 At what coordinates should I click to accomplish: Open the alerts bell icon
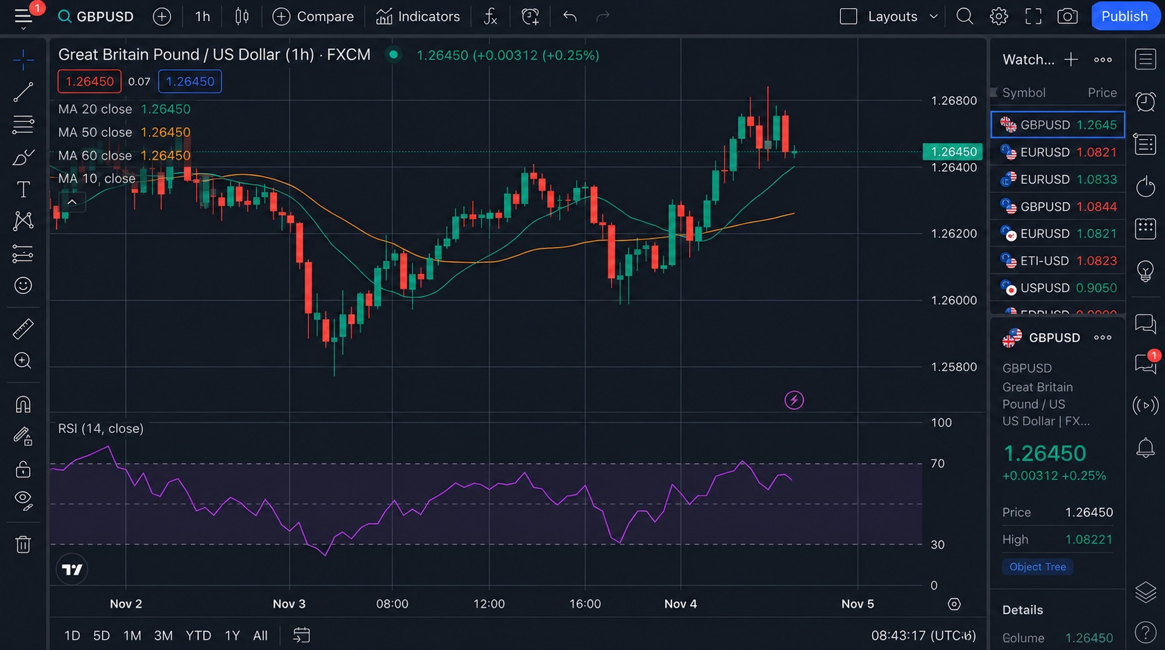pos(1145,448)
